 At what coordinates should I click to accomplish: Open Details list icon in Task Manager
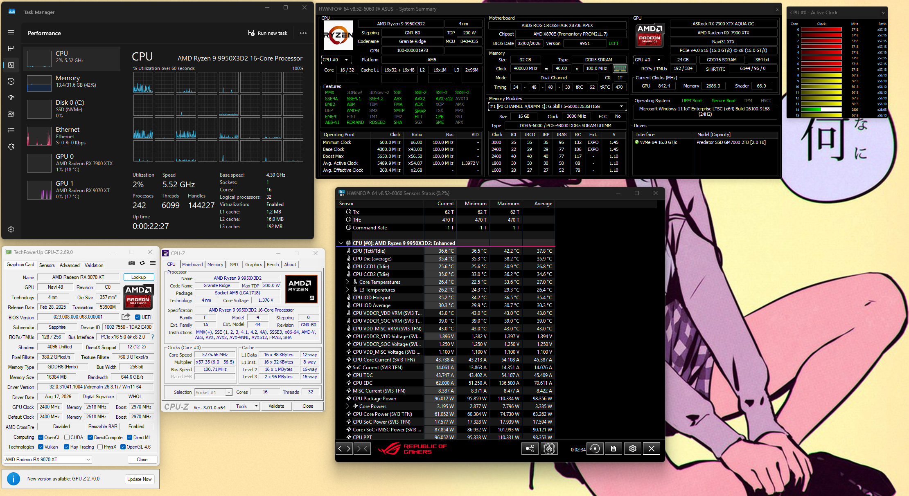point(11,130)
